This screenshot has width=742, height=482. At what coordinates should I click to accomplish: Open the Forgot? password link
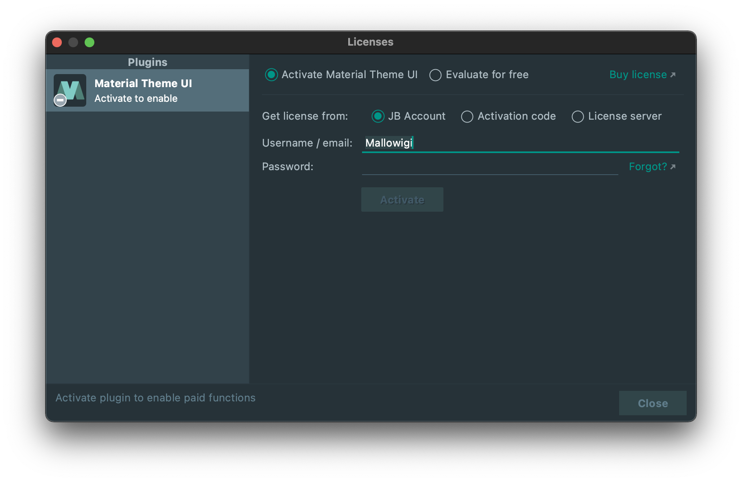coord(652,167)
